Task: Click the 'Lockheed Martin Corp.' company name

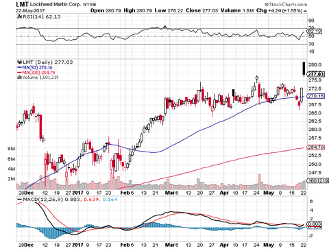Action: (x=56, y=4)
